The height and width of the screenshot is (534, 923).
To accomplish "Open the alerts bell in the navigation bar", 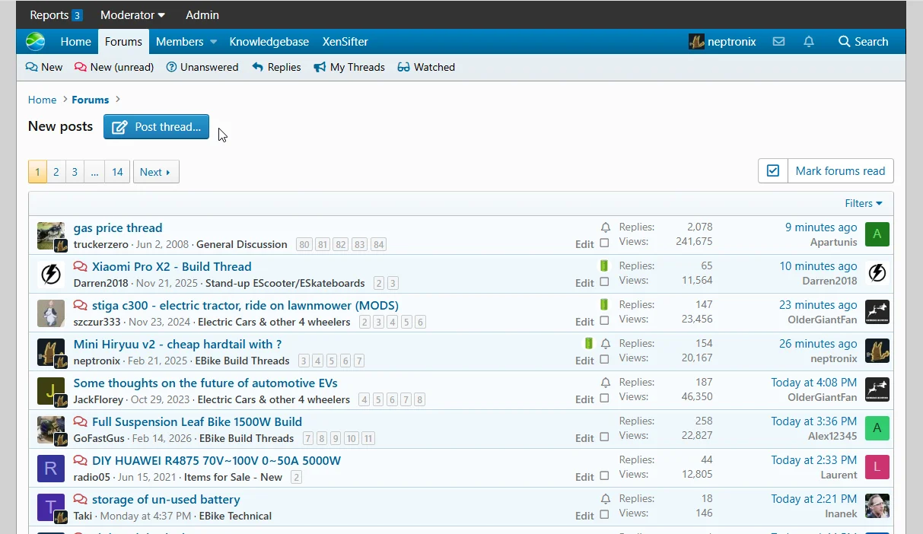I will tap(809, 42).
